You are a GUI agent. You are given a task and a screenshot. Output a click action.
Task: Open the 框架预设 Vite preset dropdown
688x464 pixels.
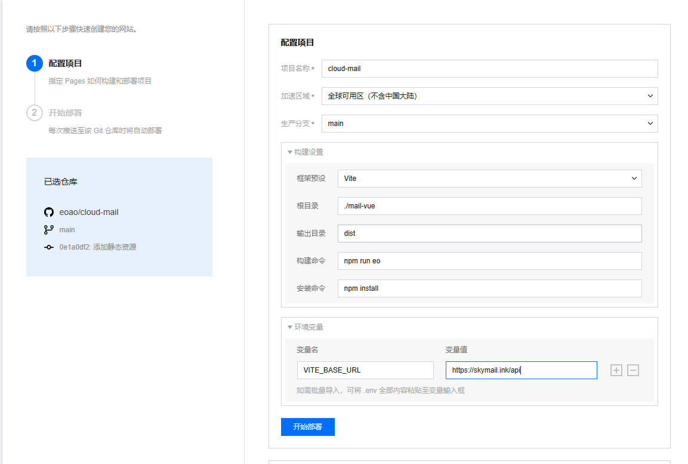pos(489,178)
